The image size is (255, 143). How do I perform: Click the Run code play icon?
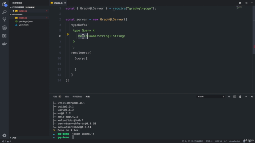(x=240, y=3)
